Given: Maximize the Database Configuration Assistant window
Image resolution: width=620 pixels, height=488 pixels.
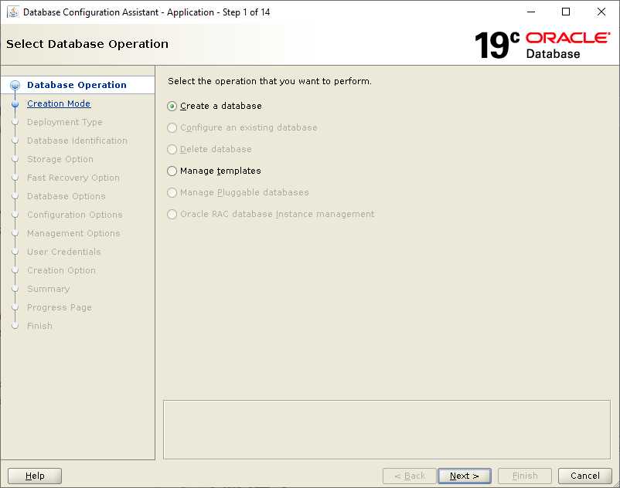Looking at the screenshot, I should pyautogui.click(x=566, y=12).
